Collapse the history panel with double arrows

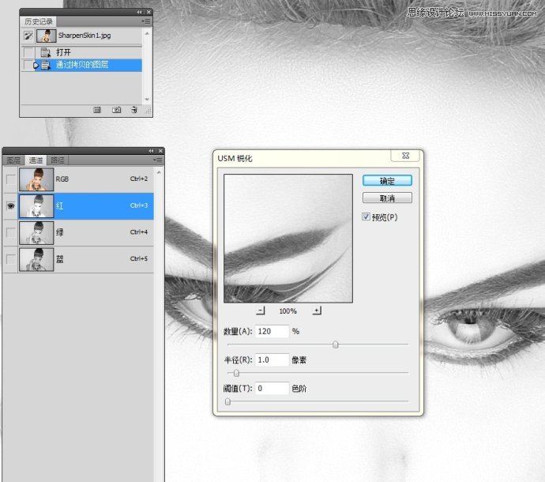click(x=139, y=12)
